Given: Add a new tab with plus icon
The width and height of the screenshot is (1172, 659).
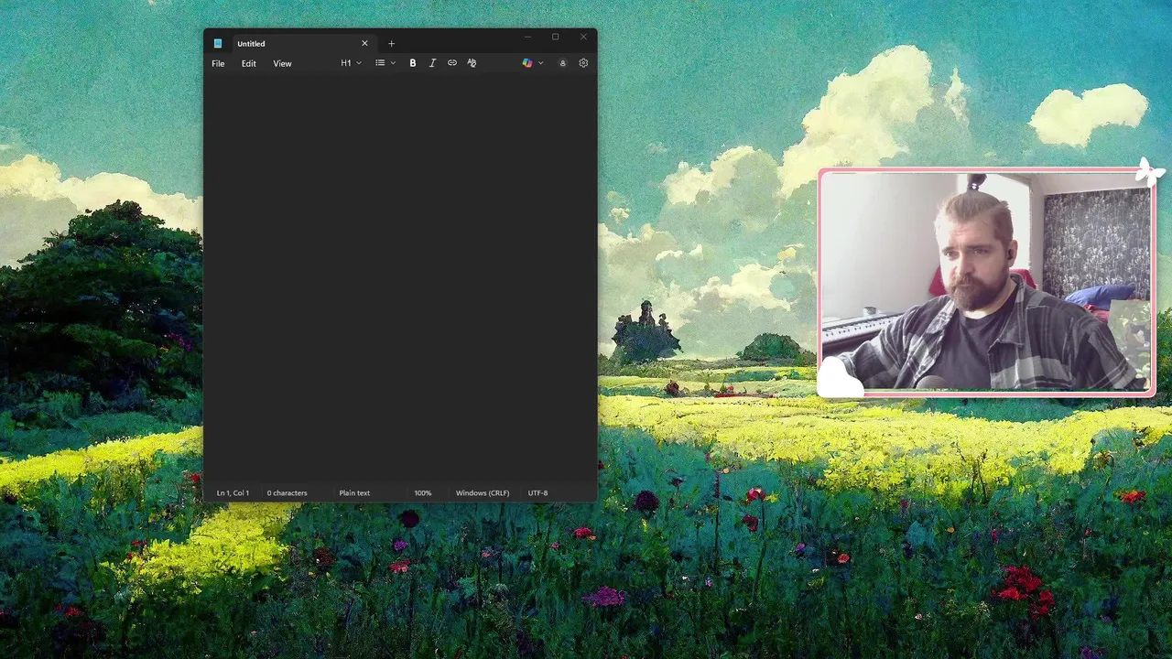Looking at the screenshot, I should tap(391, 44).
